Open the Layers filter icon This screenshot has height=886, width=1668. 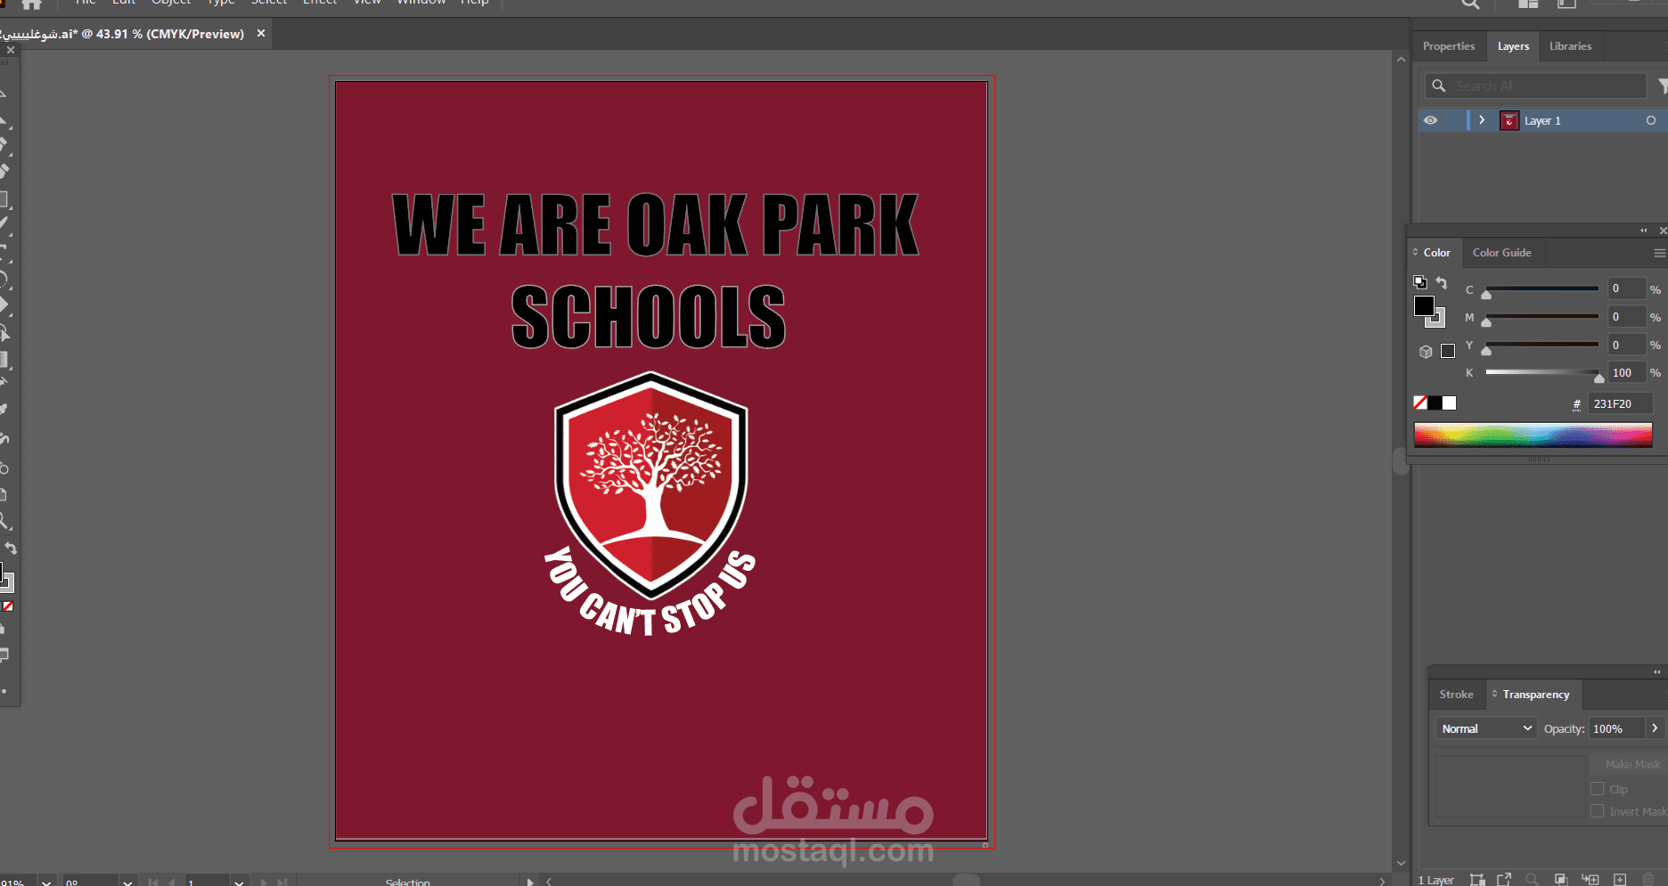tap(1662, 86)
